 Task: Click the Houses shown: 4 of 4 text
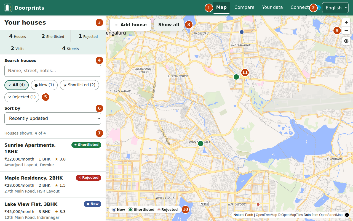(25, 133)
